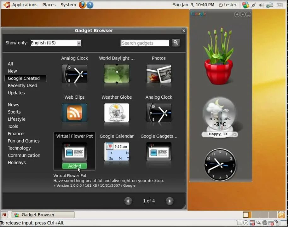Filter gadgets by Tools
Screen dimensions: 288x227
tap(13, 126)
